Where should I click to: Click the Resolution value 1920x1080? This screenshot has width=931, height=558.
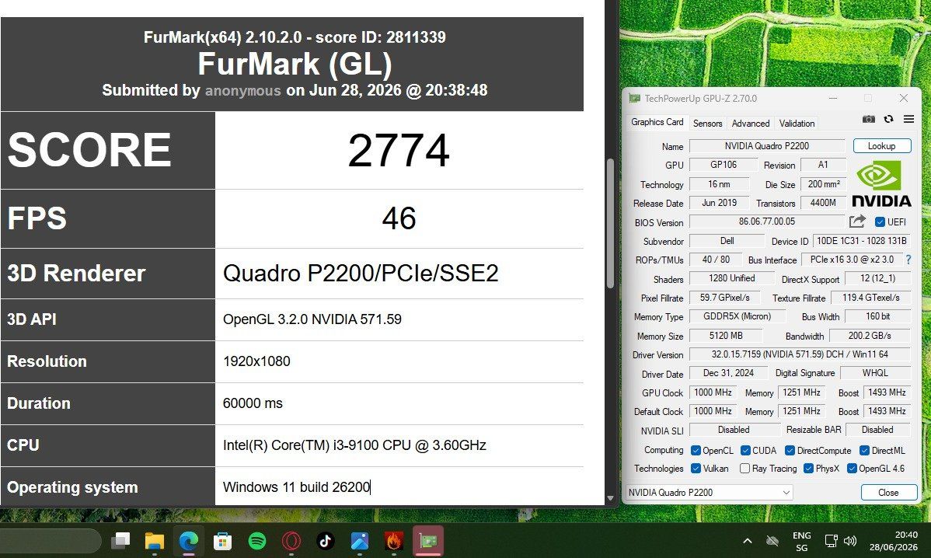point(256,361)
